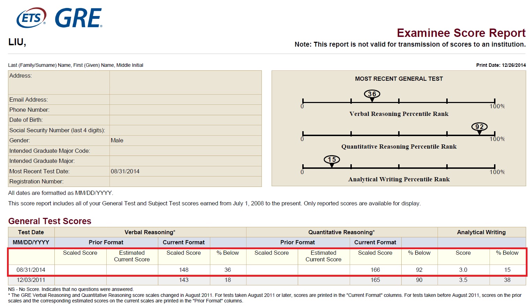Click the 08/31/2014 test date cell in scores table
Viewport: 531px width, 308px height.
(31, 270)
